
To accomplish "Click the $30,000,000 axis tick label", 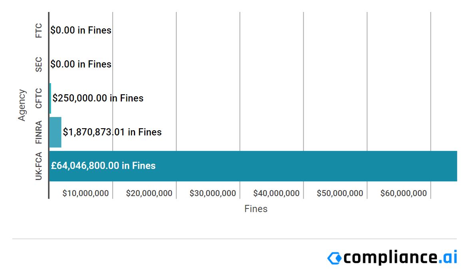I will 213,193.
